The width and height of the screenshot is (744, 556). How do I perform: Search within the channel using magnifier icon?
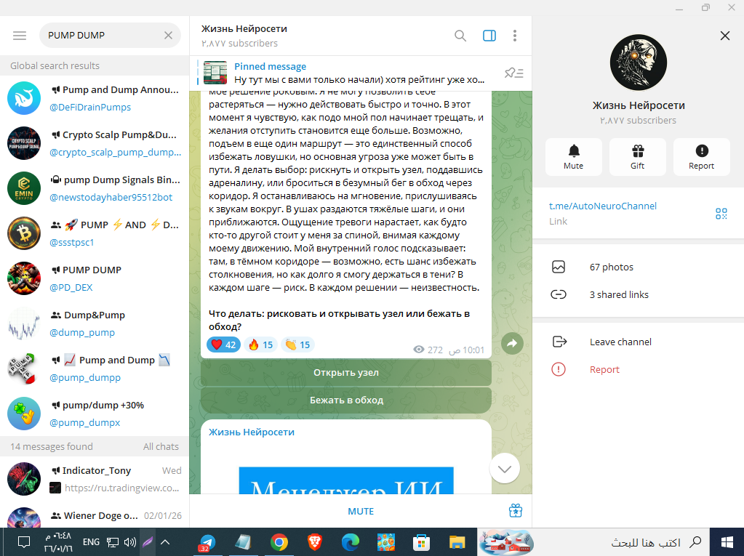(460, 36)
